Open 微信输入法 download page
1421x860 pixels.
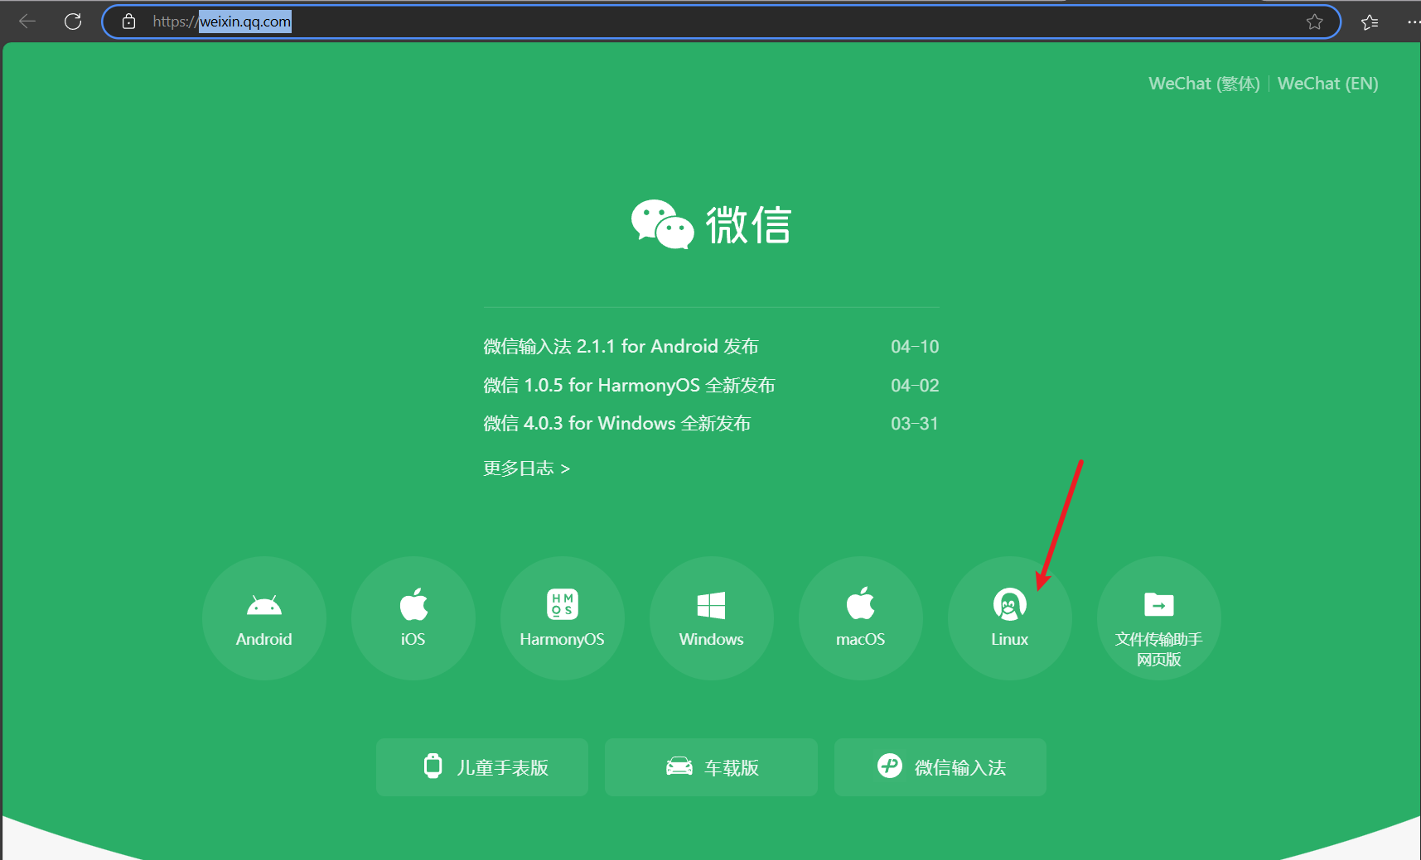939,766
